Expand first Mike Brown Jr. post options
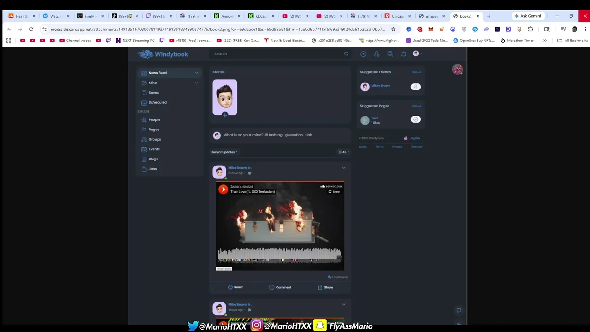Image resolution: width=590 pixels, height=332 pixels. coord(343,168)
